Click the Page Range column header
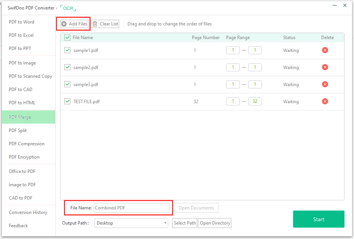This screenshot has height=239, width=354. tap(238, 38)
